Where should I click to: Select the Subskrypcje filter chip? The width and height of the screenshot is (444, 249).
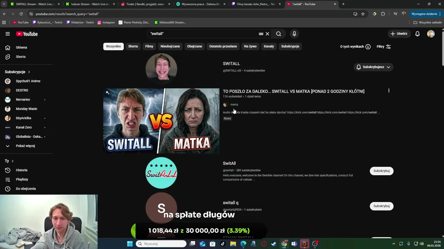coord(290,46)
